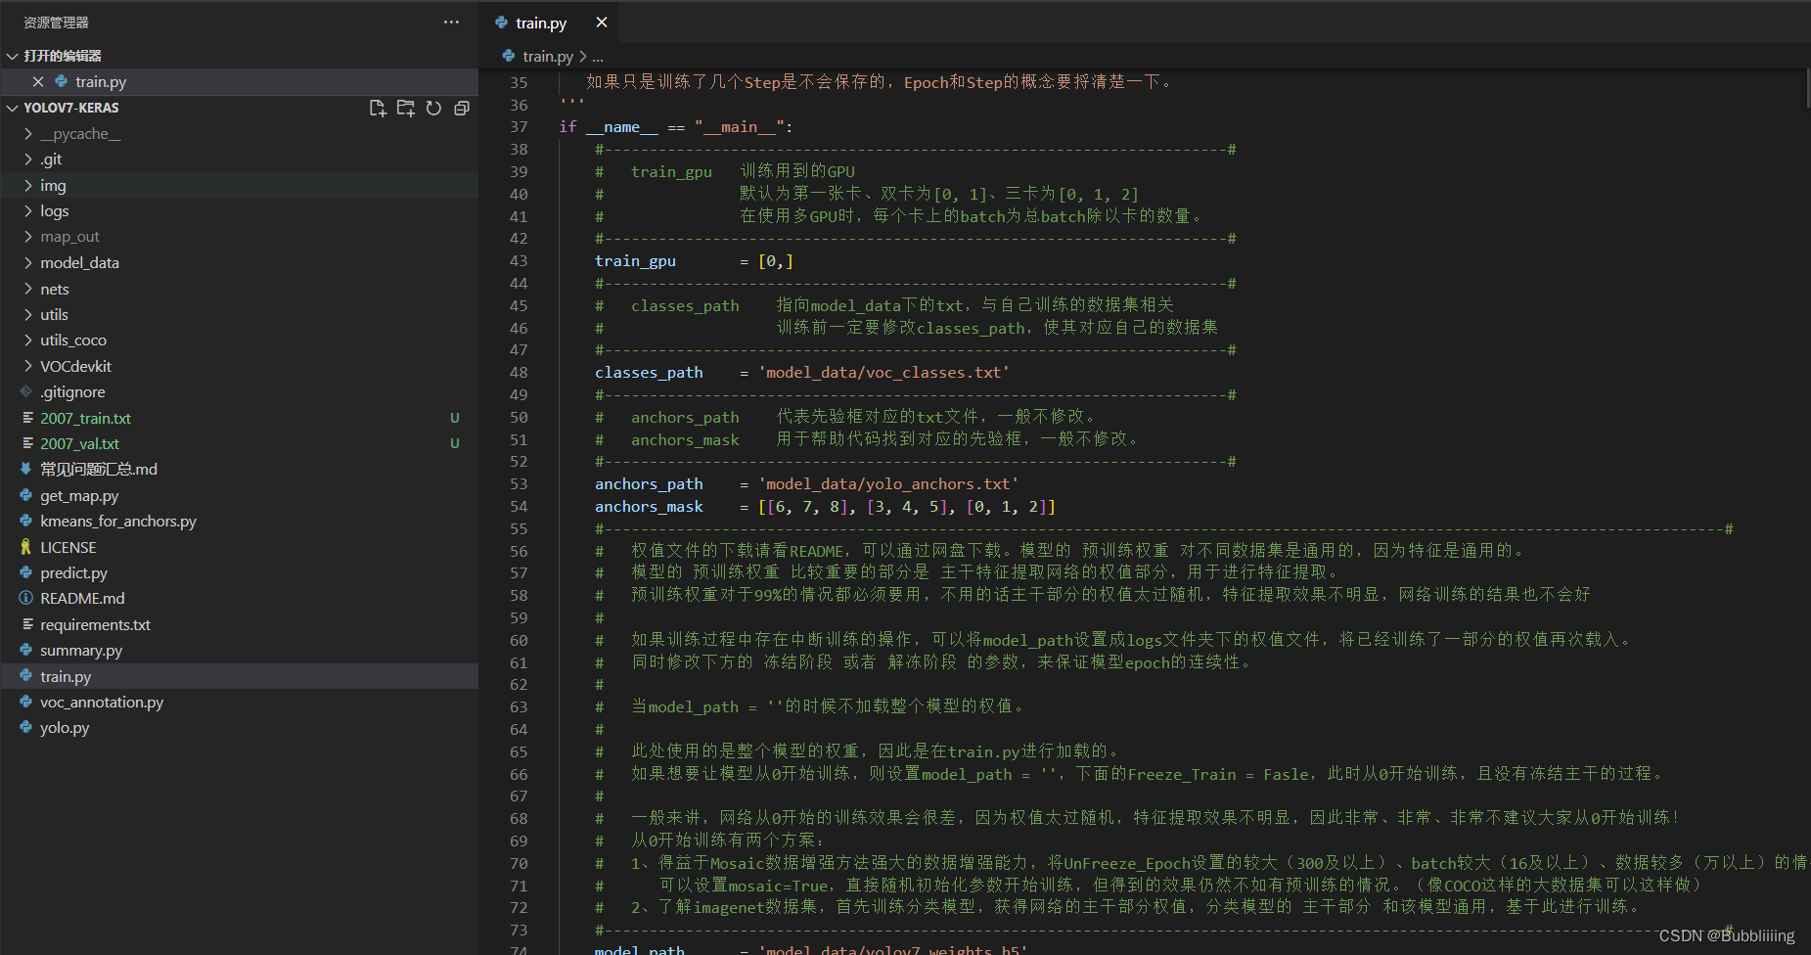Click the git icon beside .gitignore
The image size is (1811, 955).
26,391
